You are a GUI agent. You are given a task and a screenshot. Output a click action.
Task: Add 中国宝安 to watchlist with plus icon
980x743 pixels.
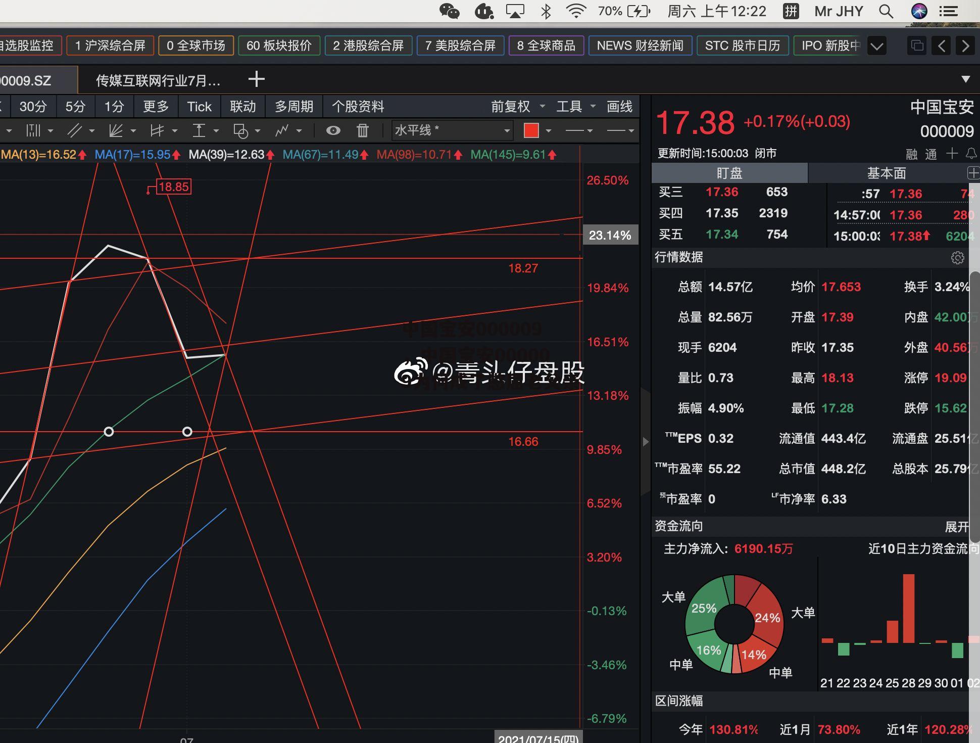(x=952, y=153)
